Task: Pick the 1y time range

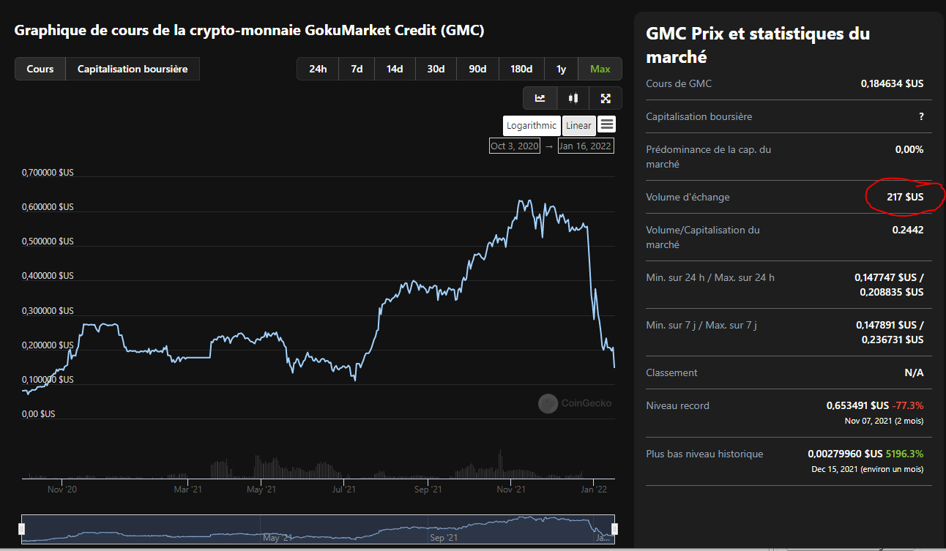Action: click(x=561, y=69)
